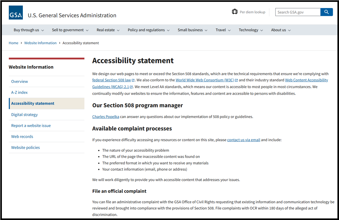The width and height of the screenshot is (339, 220).
Task: Expand the Sell to government dropdown
Action: point(70,30)
